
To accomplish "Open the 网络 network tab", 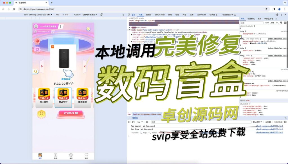I will (x=170, y=15).
